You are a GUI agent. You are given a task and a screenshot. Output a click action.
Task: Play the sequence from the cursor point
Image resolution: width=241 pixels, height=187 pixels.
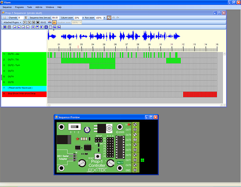pyautogui.click(x=29, y=22)
